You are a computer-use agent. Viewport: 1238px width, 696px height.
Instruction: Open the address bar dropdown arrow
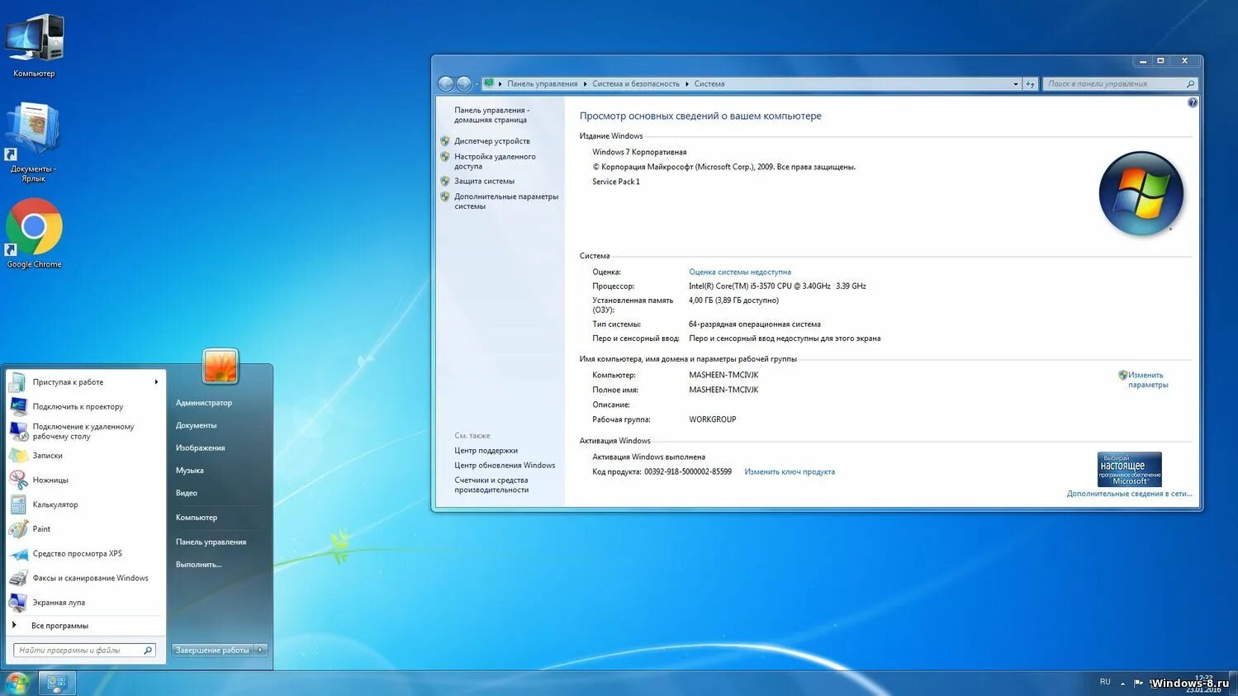point(1015,83)
